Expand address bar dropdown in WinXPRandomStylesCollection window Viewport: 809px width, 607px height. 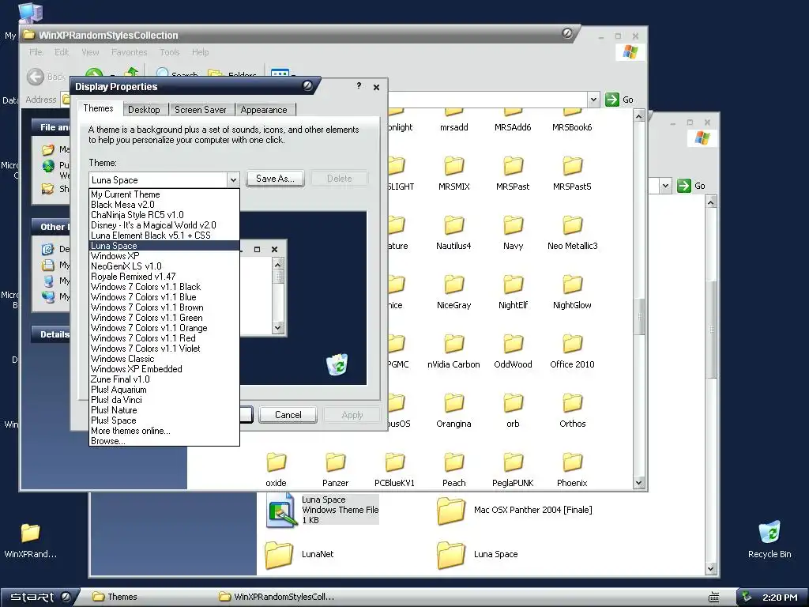point(593,100)
